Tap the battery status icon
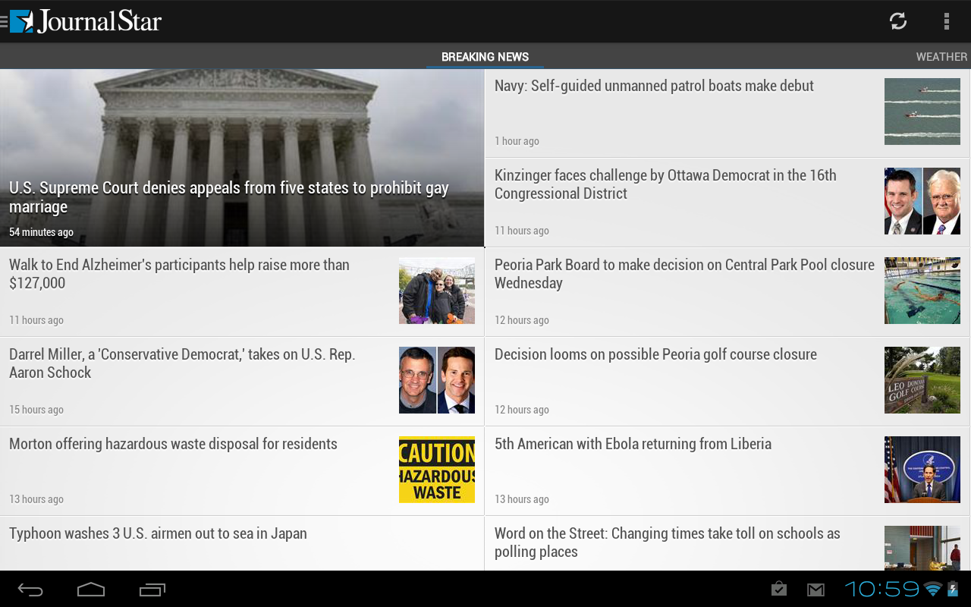971x607 pixels. click(953, 589)
